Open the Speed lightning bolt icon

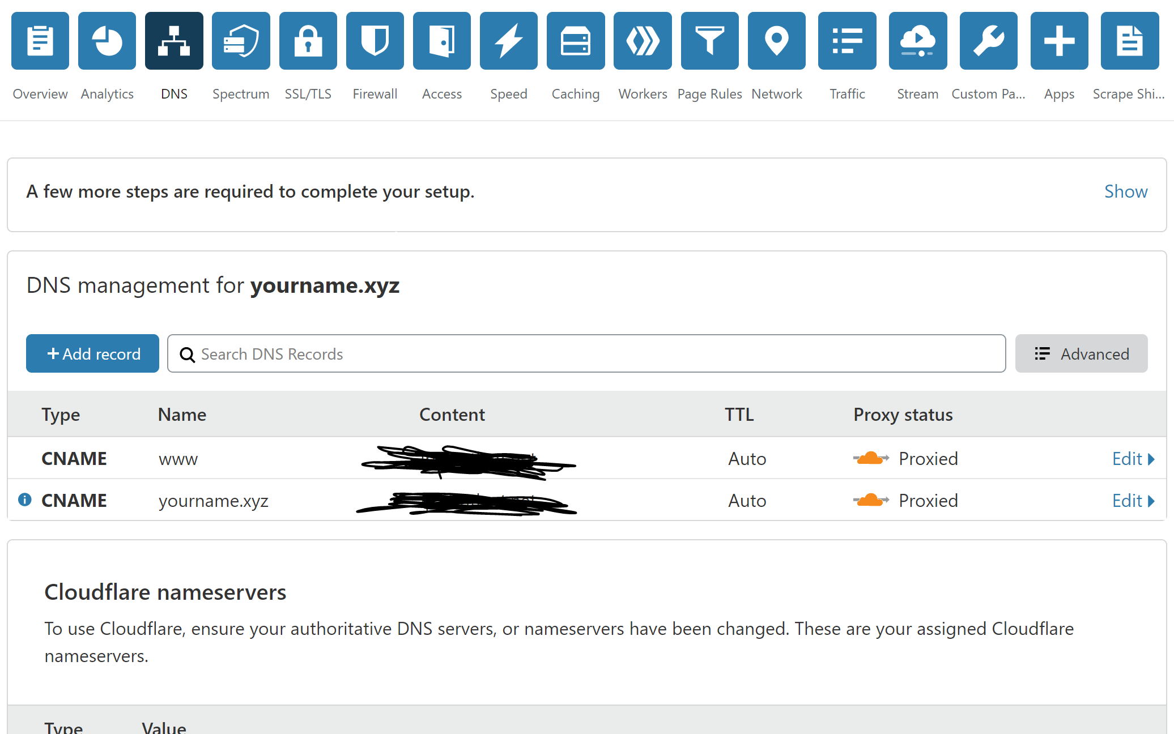(509, 41)
